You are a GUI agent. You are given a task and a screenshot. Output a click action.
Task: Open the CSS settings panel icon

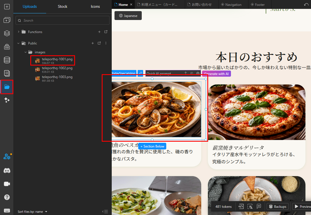[7, 47]
